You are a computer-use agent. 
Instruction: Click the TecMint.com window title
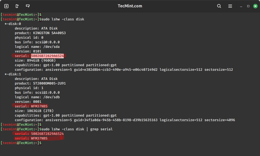[x=130, y=6]
